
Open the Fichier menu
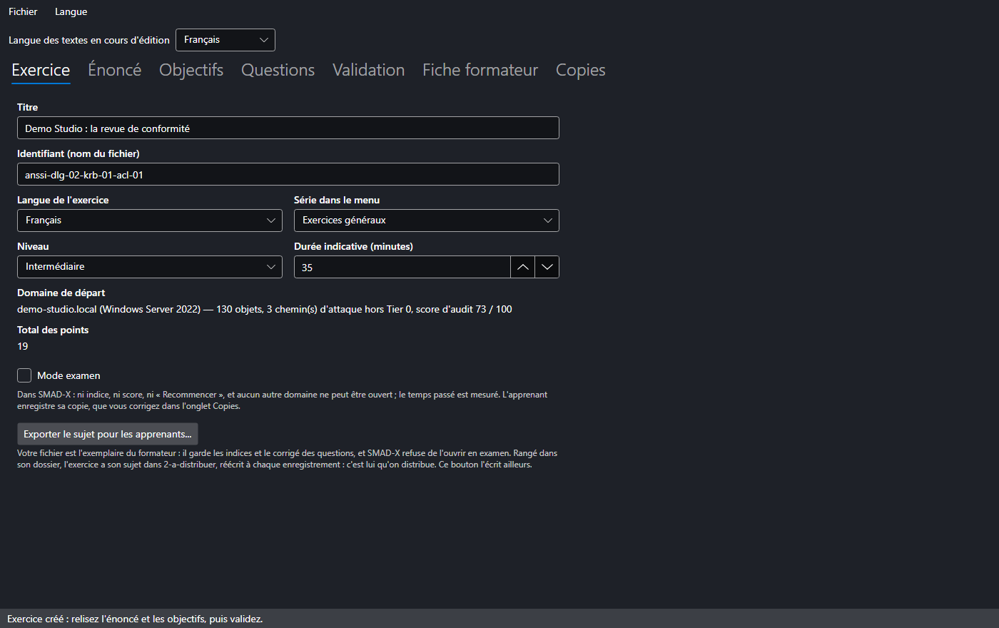point(23,11)
